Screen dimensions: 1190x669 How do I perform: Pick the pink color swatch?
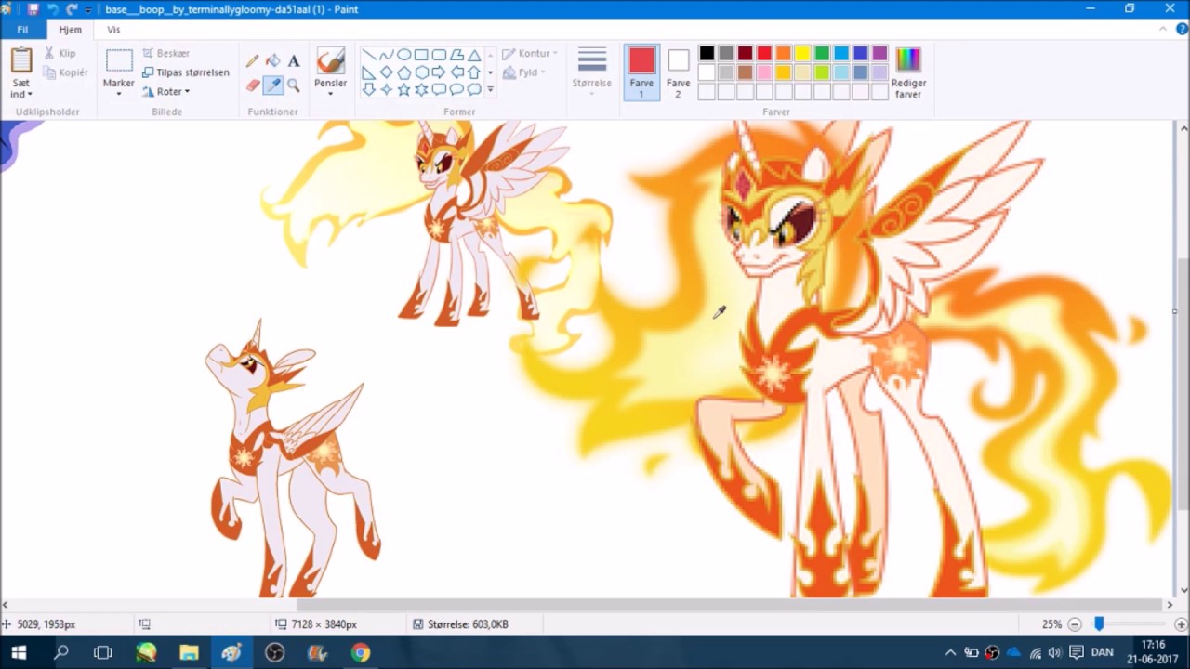764,72
